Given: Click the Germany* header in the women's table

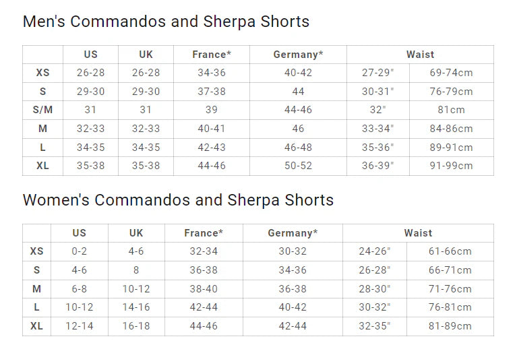Looking at the screenshot, I should 293,233.
